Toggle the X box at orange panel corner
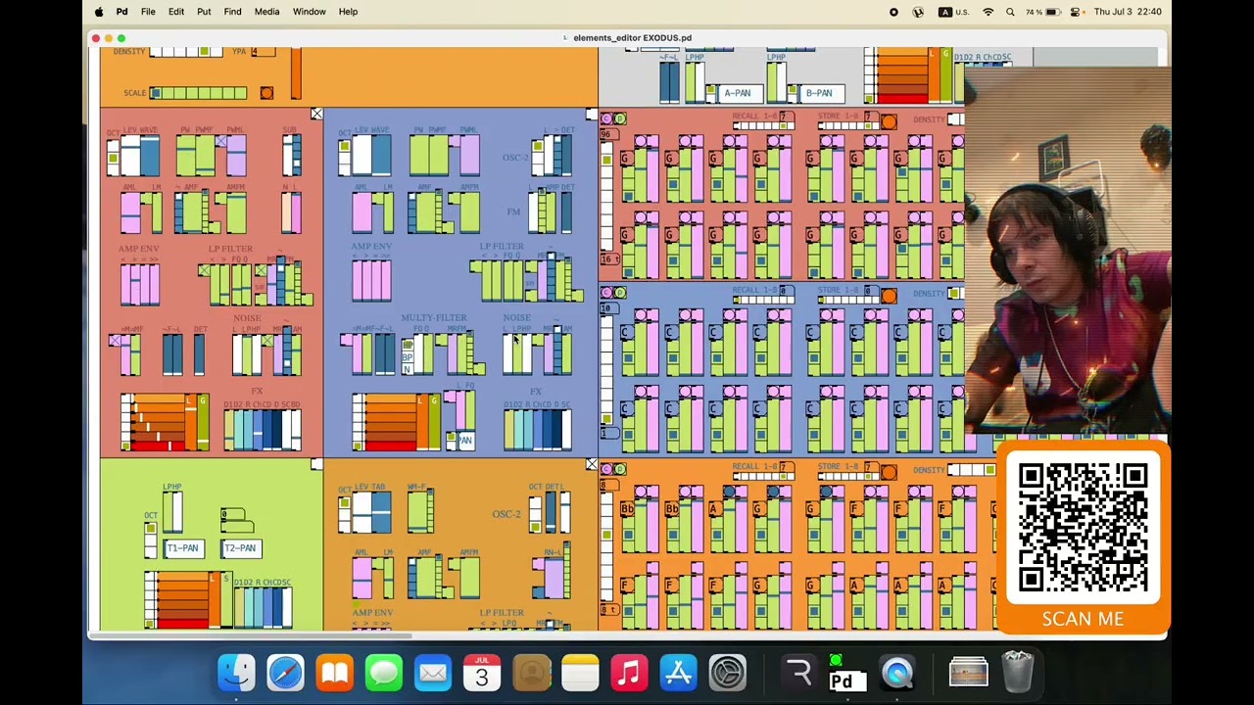Image resolution: width=1254 pixels, height=705 pixels. (x=591, y=464)
